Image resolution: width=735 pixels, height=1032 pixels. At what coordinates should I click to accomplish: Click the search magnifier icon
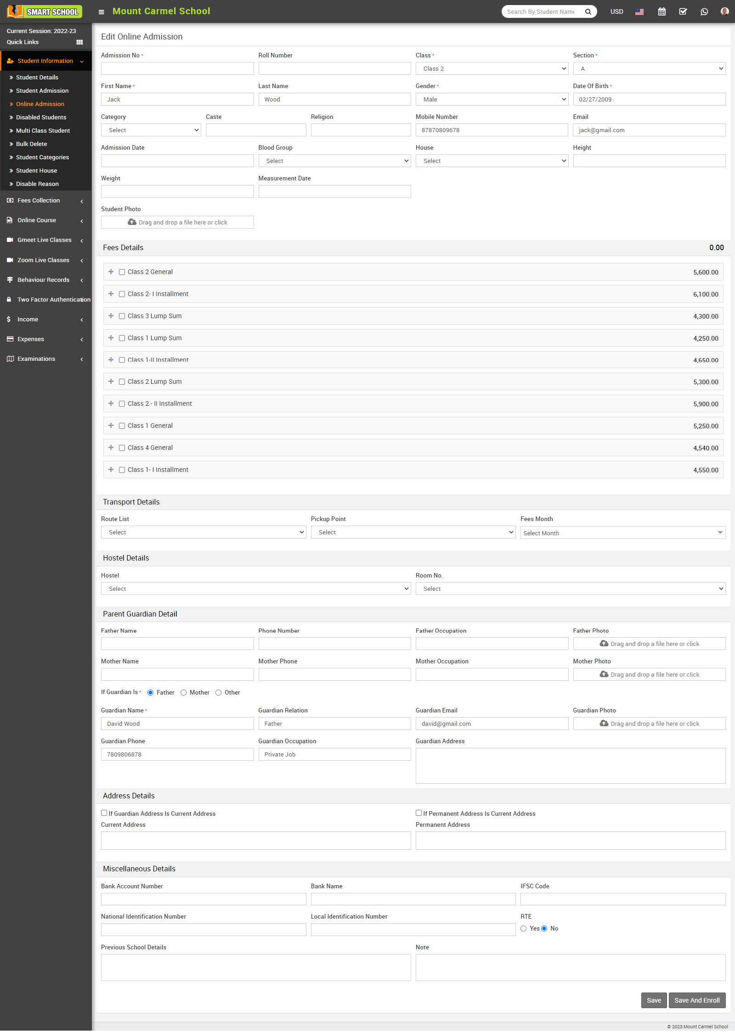coord(588,12)
